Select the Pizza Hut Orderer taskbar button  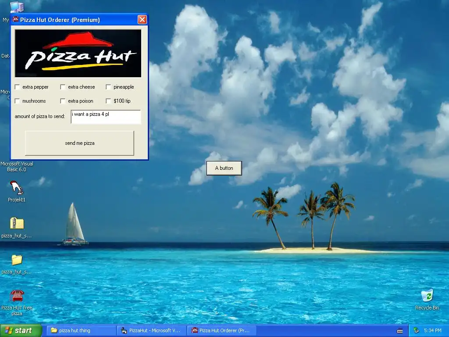pos(221,330)
